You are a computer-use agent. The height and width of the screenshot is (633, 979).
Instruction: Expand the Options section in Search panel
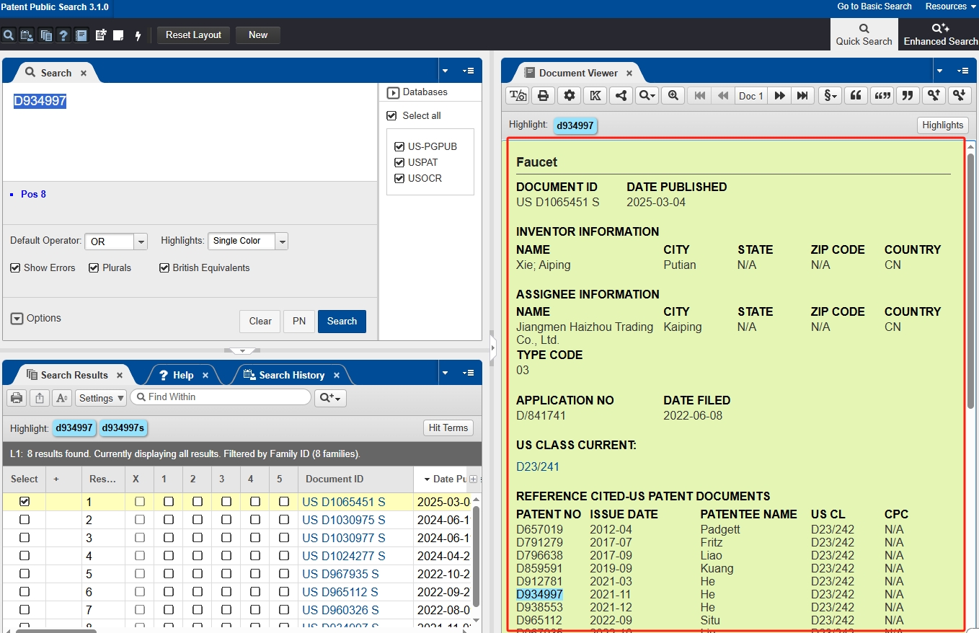pyautogui.click(x=17, y=319)
